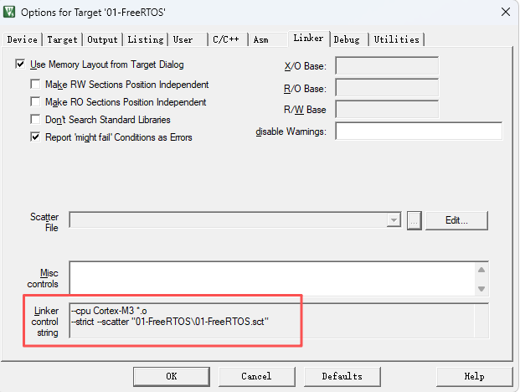
Task: Click the Cancel button
Action: pos(257,376)
